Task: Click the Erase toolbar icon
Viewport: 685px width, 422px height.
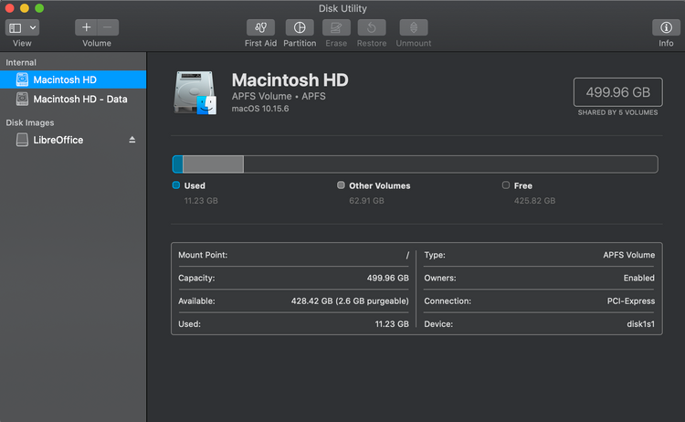Action: 336,27
